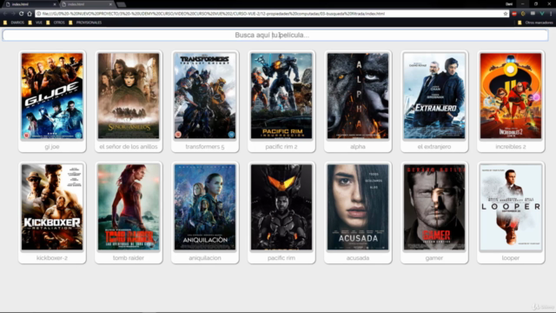Click the 'looper' caption
Viewport: 556px width, 313px height.
pos(511,258)
